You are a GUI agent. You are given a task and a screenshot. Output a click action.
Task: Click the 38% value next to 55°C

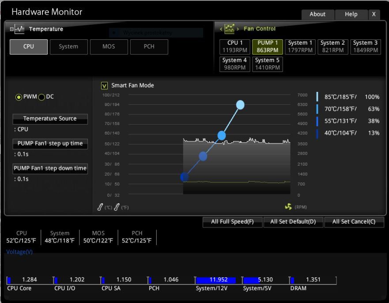tap(374, 121)
